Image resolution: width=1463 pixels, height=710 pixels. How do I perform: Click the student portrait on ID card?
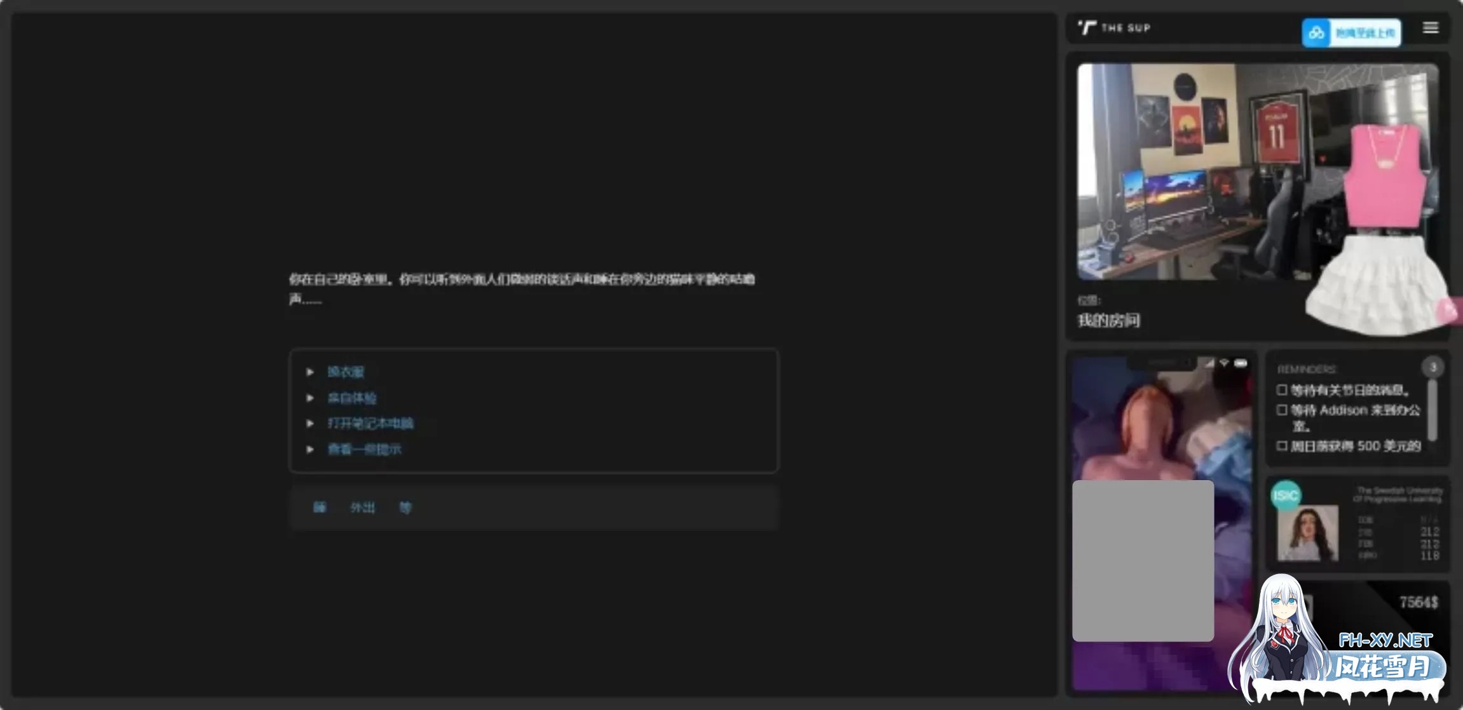tap(1307, 533)
